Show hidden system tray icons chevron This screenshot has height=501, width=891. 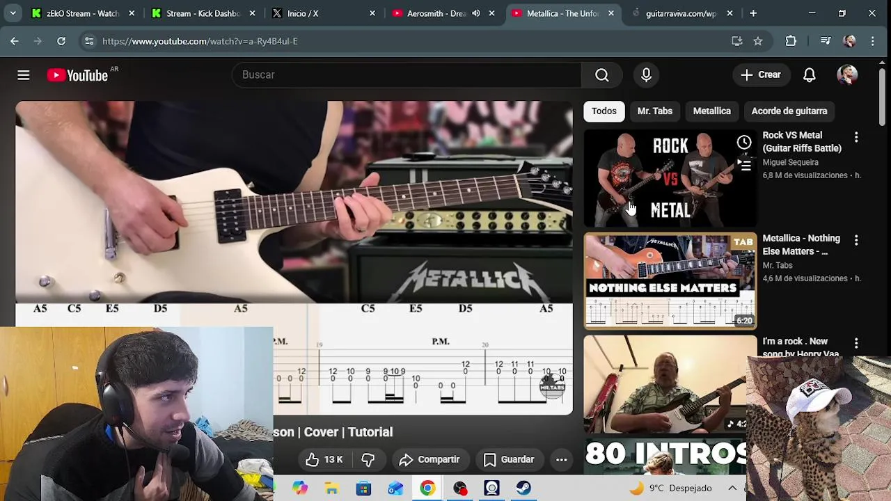tap(732, 488)
